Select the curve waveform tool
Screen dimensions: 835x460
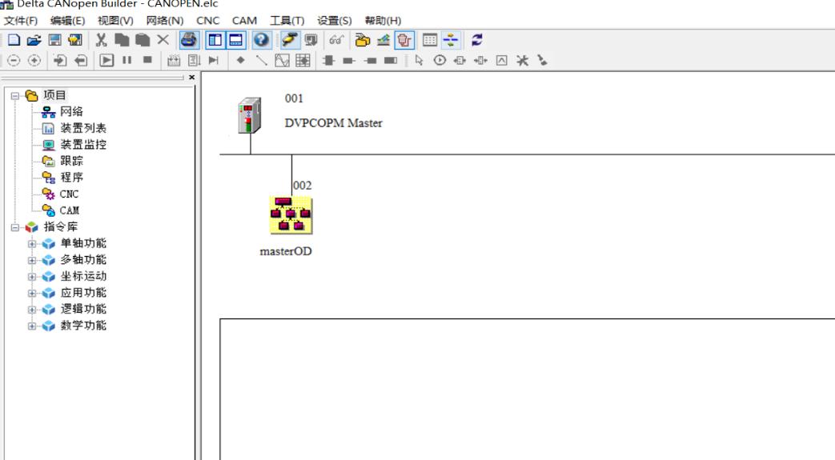(283, 60)
